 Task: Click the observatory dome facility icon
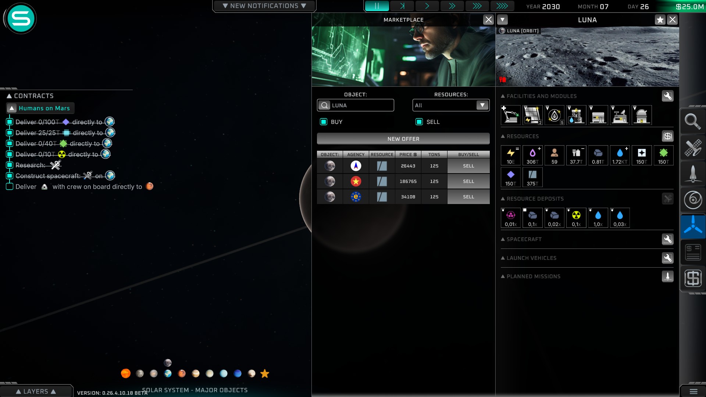click(641, 115)
